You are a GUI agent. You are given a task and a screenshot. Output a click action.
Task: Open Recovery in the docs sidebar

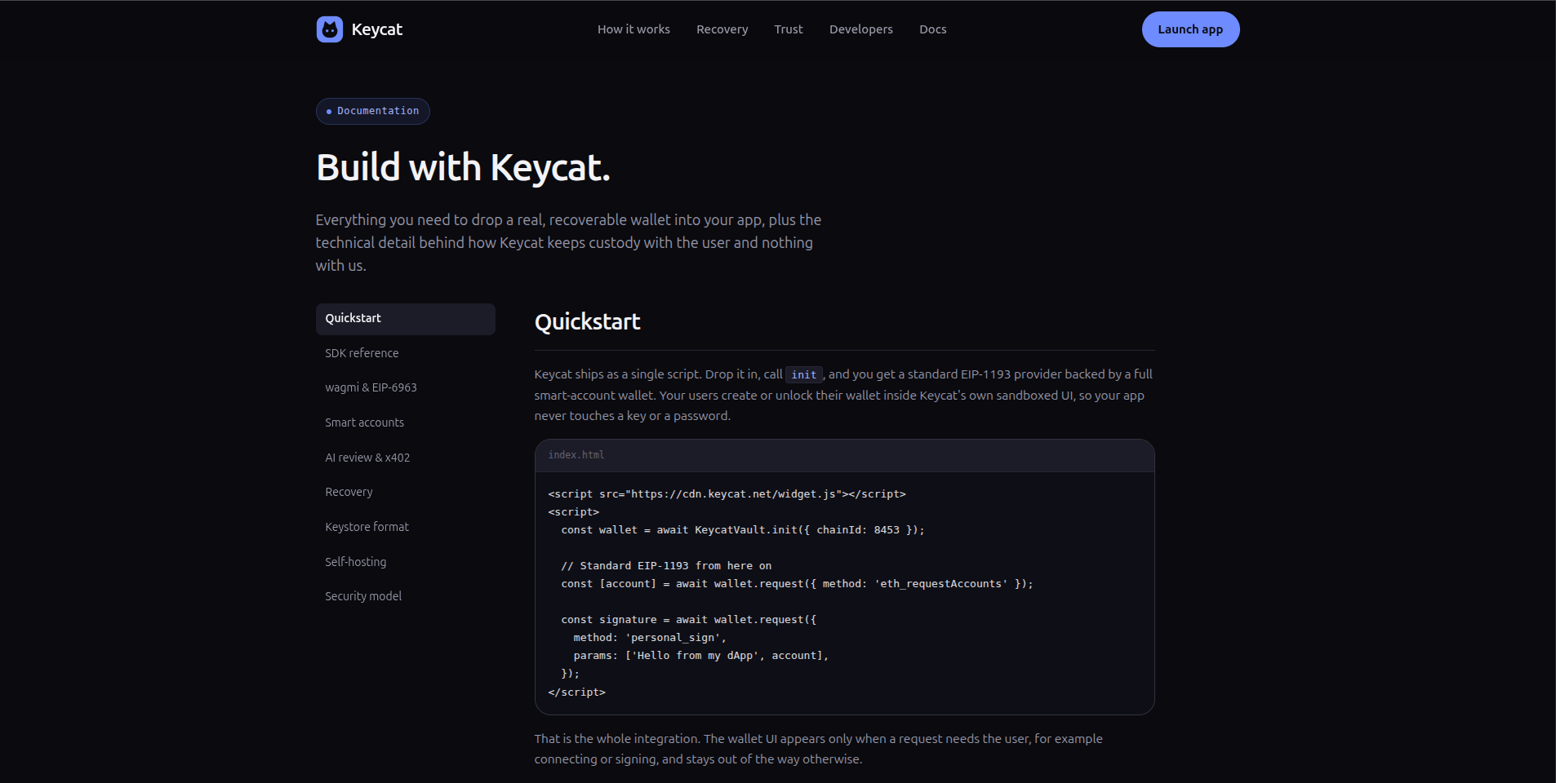tap(406, 492)
